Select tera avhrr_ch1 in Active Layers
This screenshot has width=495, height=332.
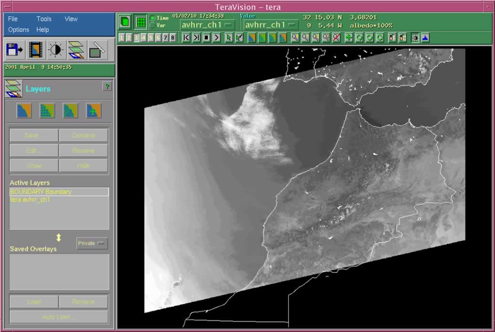click(x=30, y=200)
